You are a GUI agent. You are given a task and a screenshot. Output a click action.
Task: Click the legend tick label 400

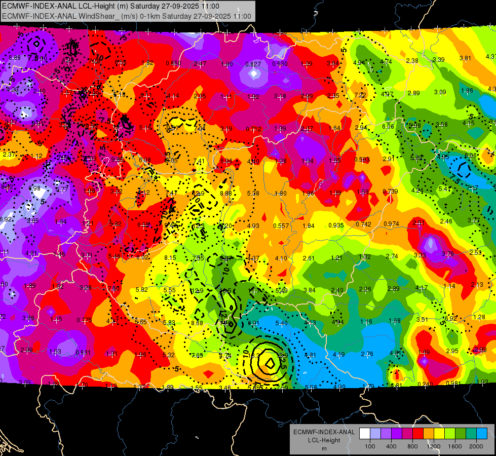[391, 446]
